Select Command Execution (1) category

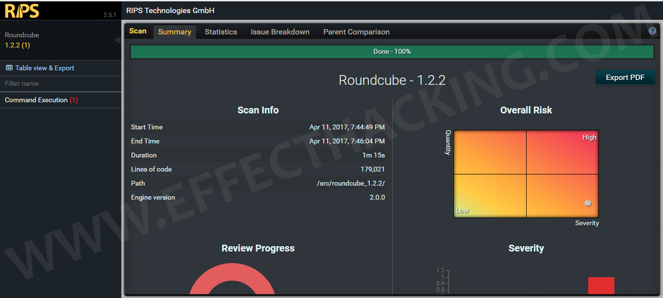(x=41, y=100)
